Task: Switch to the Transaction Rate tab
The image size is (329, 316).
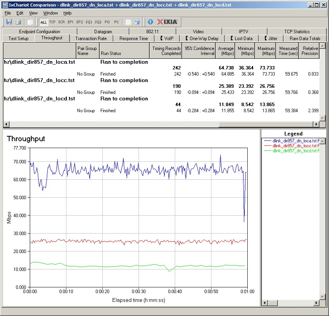Action: click(91, 39)
